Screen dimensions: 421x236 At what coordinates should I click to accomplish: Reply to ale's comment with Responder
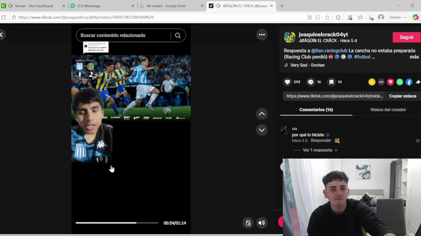click(321, 140)
